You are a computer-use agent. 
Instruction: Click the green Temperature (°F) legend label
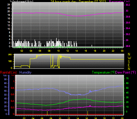click(104, 72)
